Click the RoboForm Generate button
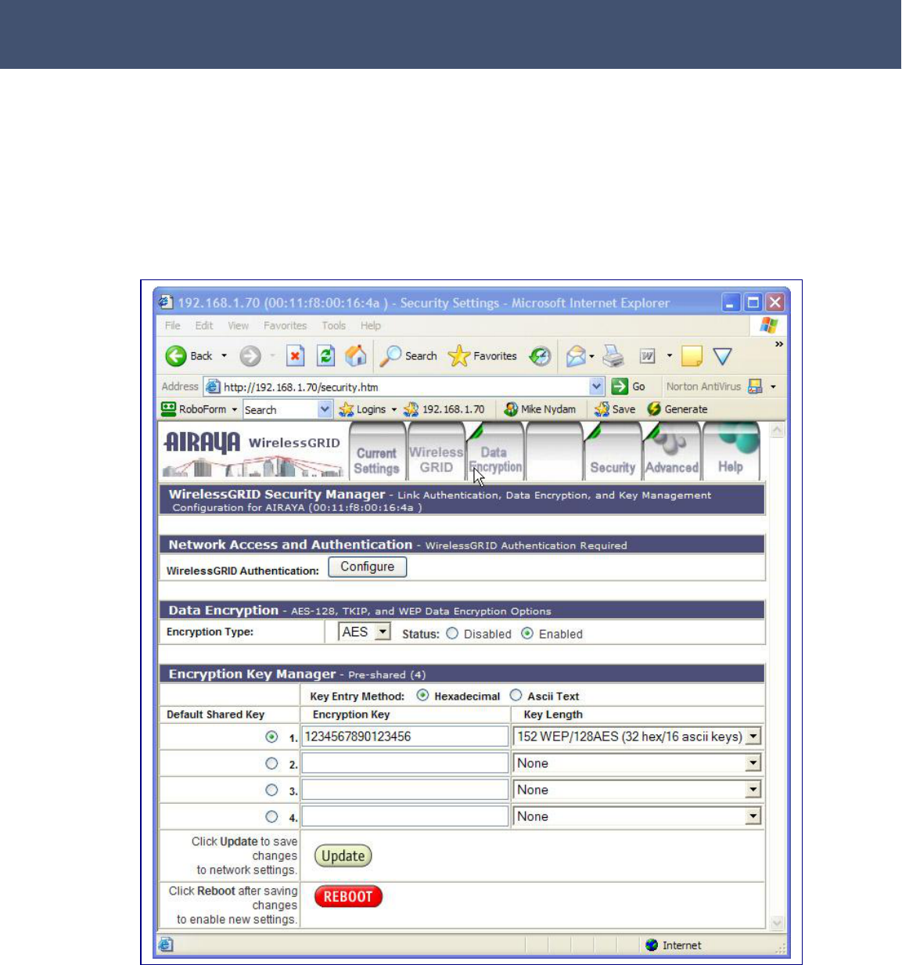902x965 pixels. click(677, 409)
